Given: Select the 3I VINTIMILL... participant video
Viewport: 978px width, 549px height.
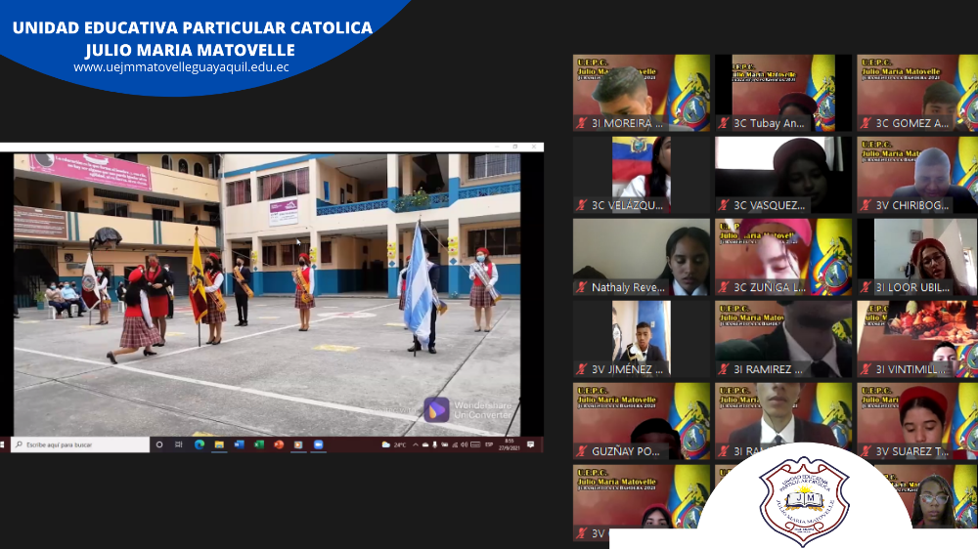Looking at the screenshot, I should pos(917,339).
